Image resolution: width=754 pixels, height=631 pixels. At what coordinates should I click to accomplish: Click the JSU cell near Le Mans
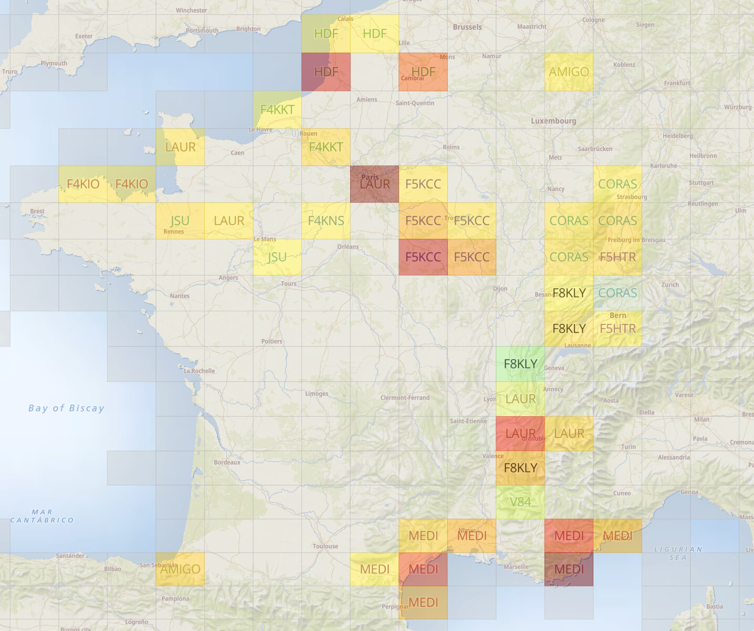[x=277, y=257]
